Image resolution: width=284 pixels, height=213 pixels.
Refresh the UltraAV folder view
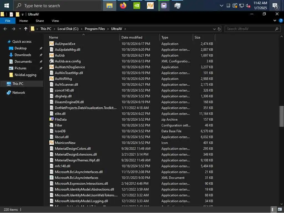coord(219,29)
